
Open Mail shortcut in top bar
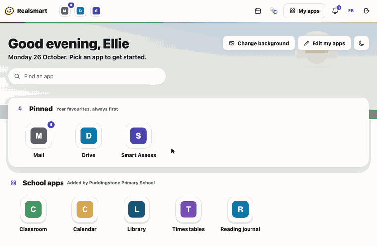point(64,11)
